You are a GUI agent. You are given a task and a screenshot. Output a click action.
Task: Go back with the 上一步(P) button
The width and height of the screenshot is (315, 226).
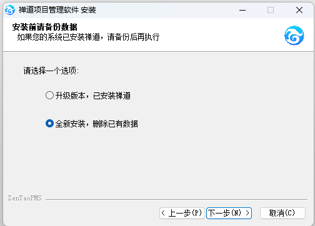click(182, 213)
